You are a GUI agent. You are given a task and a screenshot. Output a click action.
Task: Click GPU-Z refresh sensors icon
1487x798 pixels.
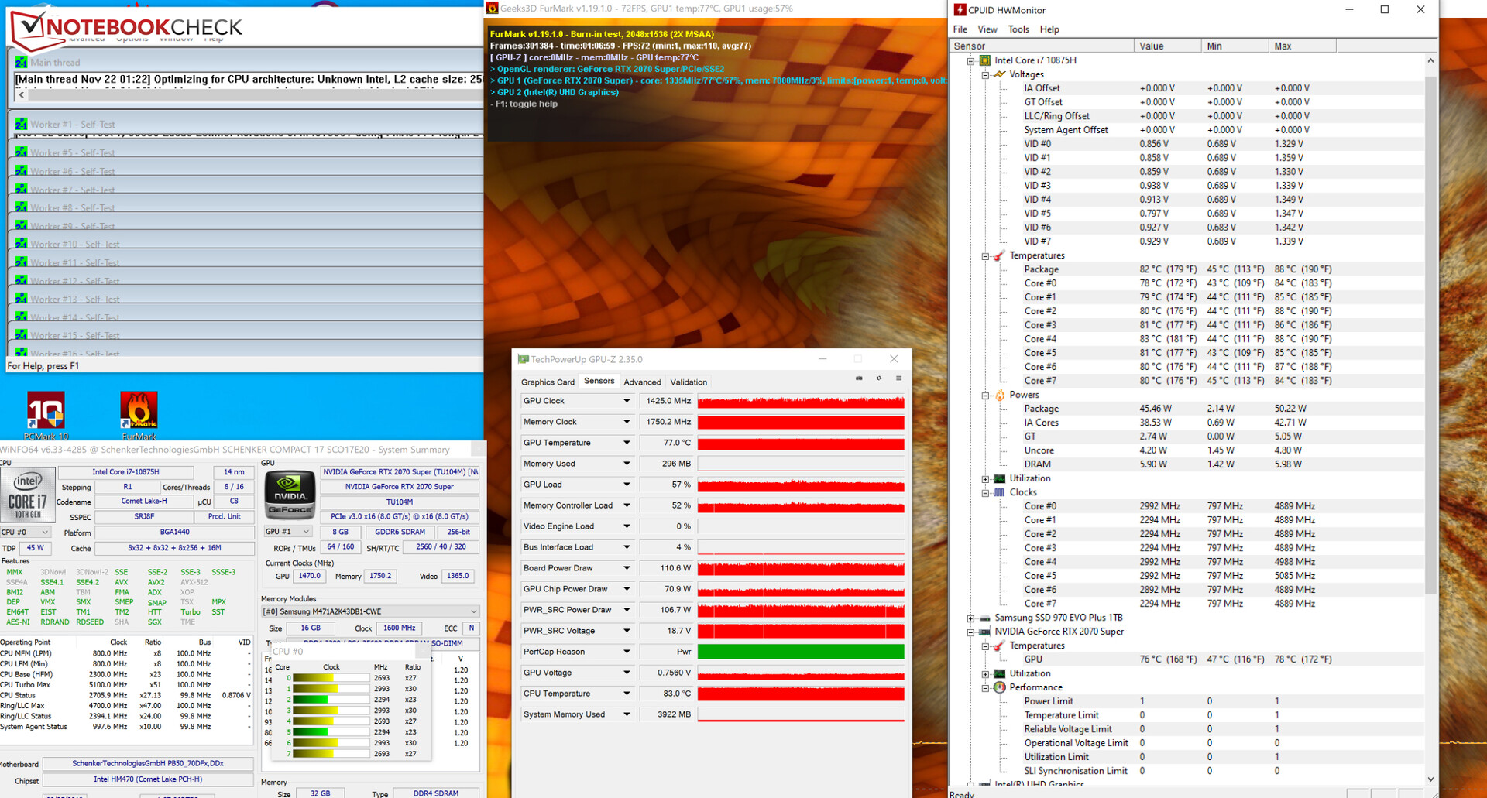tap(878, 378)
